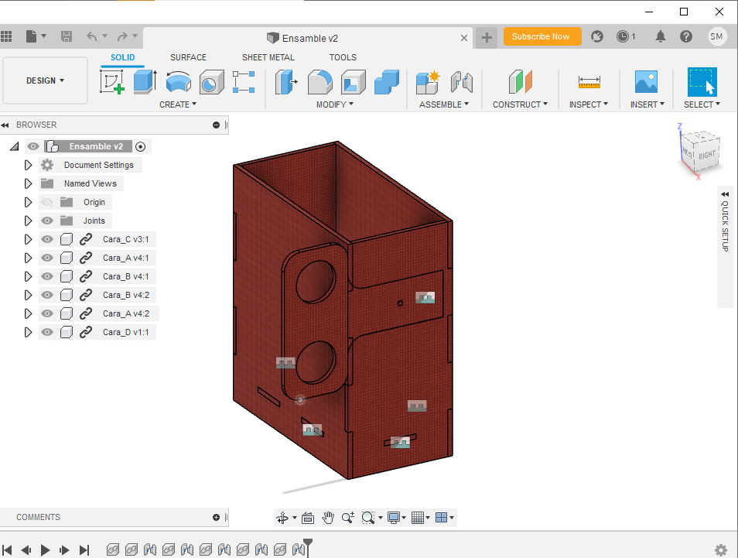738x558 pixels.
Task: Click the Subscribe Now button
Action: pyautogui.click(x=542, y=36)
